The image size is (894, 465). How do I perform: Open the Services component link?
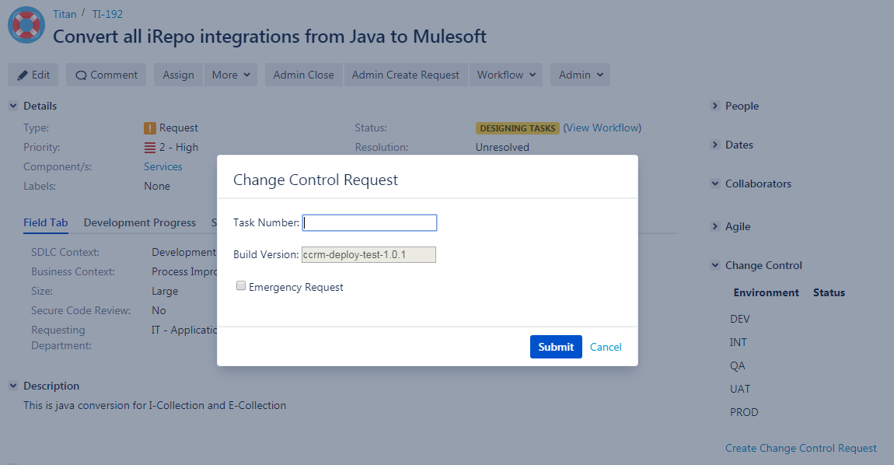(163, 166)
